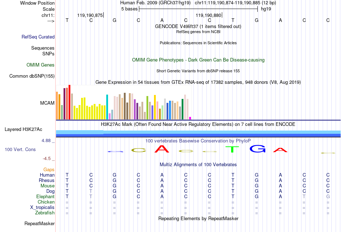The height and width of the screenshot is (232, 341).
Task: Click the Window Position label
Action: tap(37, 3)
